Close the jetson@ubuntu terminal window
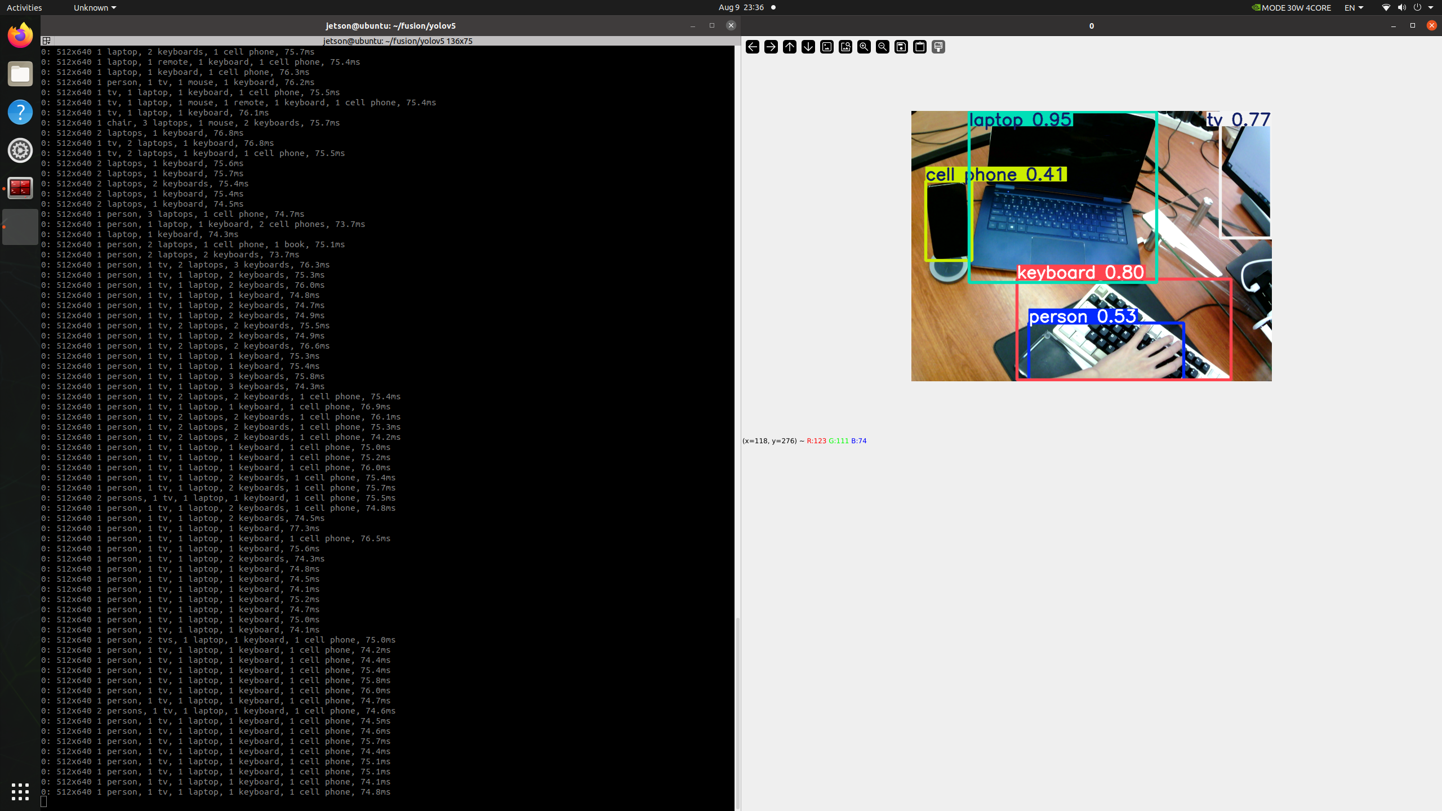 pyautogui.click(x=731, y=25)
